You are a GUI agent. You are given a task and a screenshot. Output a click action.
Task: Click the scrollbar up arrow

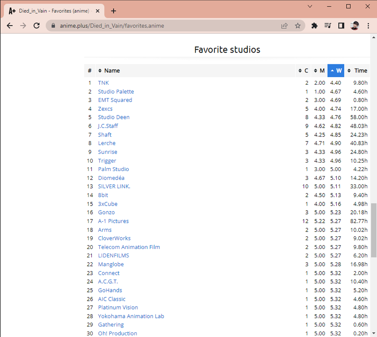click(x=373, y=37)
